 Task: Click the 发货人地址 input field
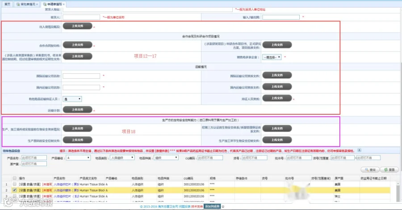coord(148,9)
